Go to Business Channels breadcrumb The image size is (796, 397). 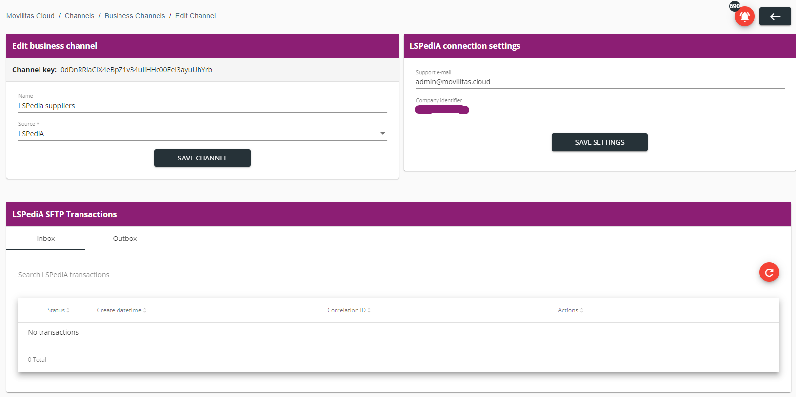tap(135, 16)
